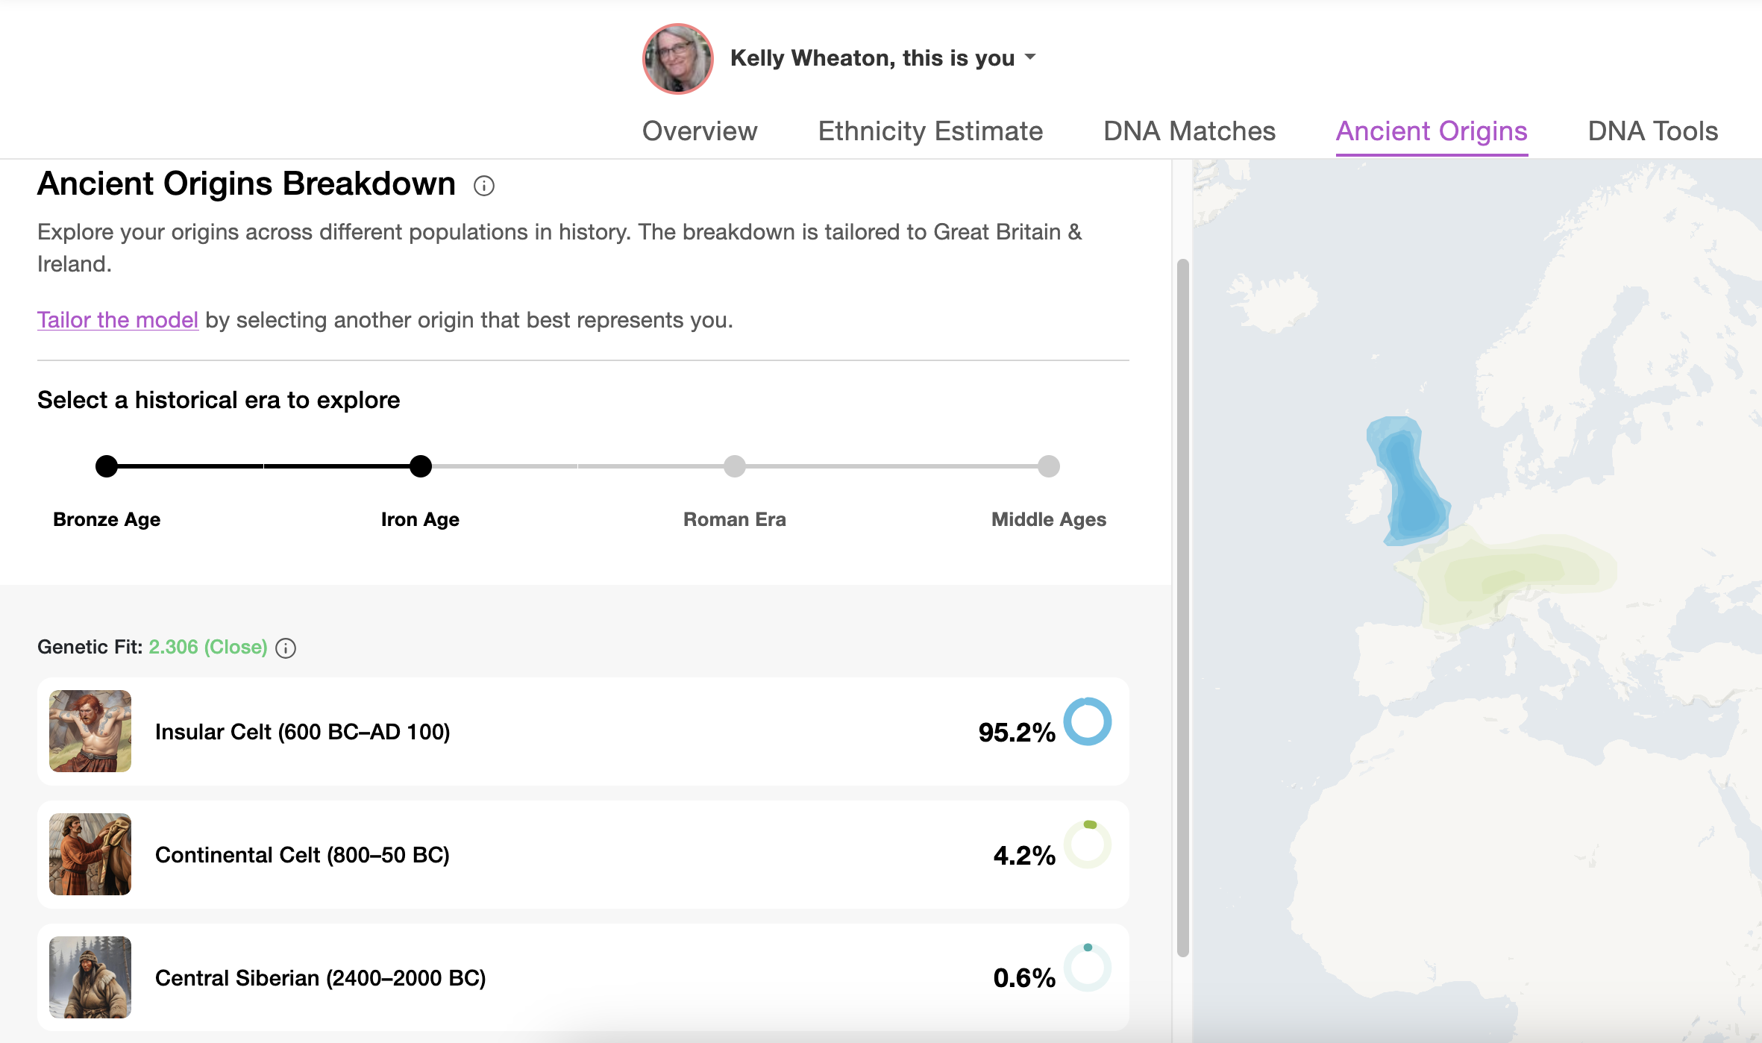Click Central Siberian percentage ring icon

(x=1087, y=968)
